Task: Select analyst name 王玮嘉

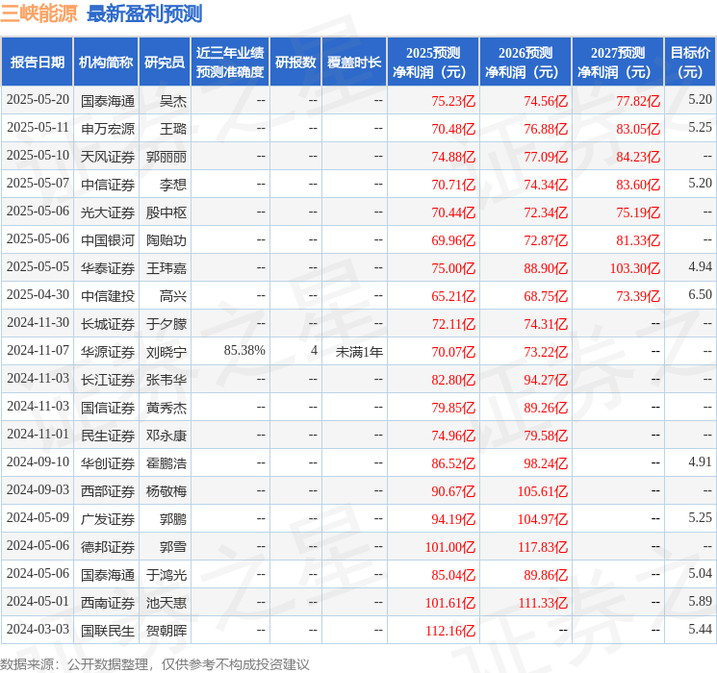Action: tap(166, 268)
